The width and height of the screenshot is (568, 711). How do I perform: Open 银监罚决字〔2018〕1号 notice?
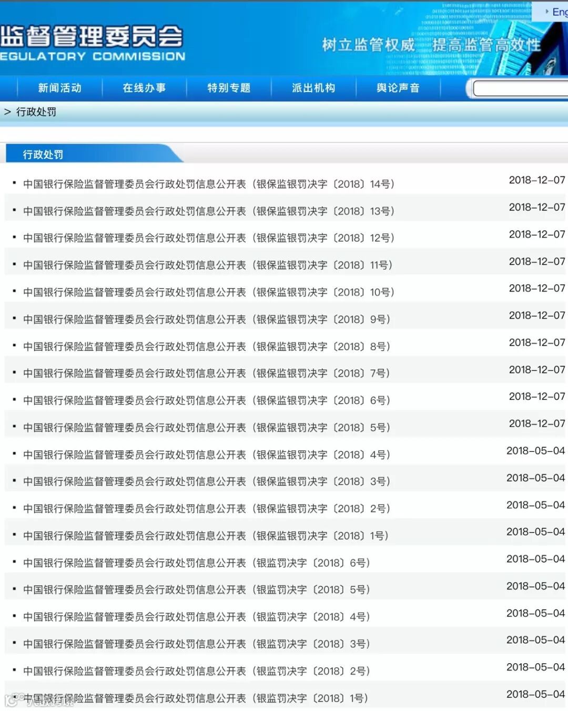coord(196,698)
